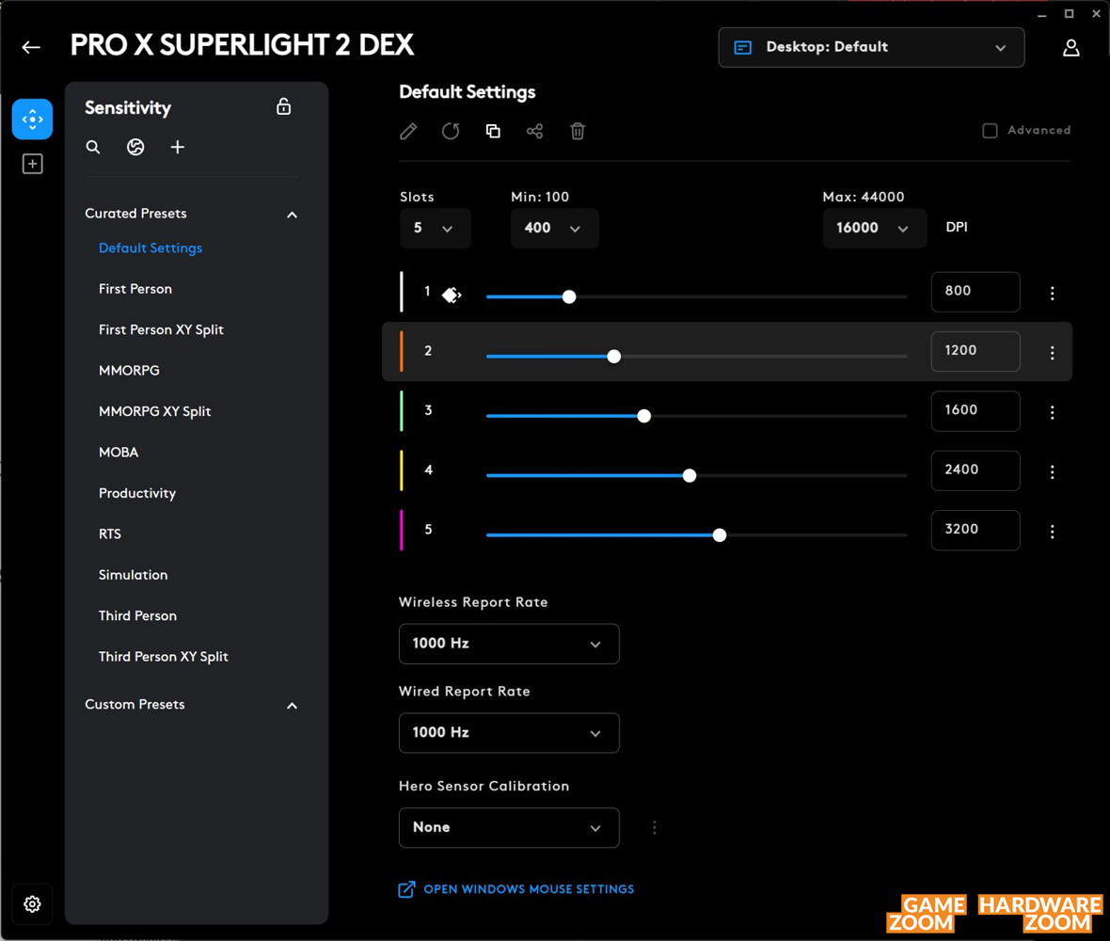Click the white color bar of slot 1
This screenshot has width=1110, height=941.
click(402, 292)
